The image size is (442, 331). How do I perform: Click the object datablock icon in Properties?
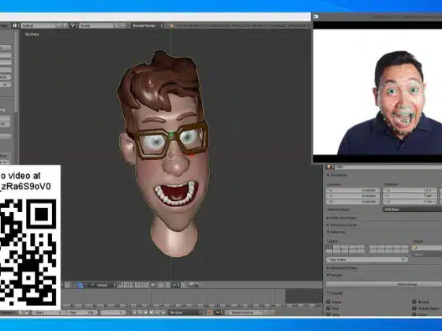pos(330,166)
